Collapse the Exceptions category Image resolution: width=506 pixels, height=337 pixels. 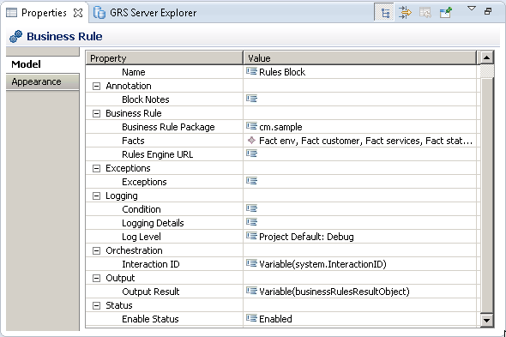point(96,168)
